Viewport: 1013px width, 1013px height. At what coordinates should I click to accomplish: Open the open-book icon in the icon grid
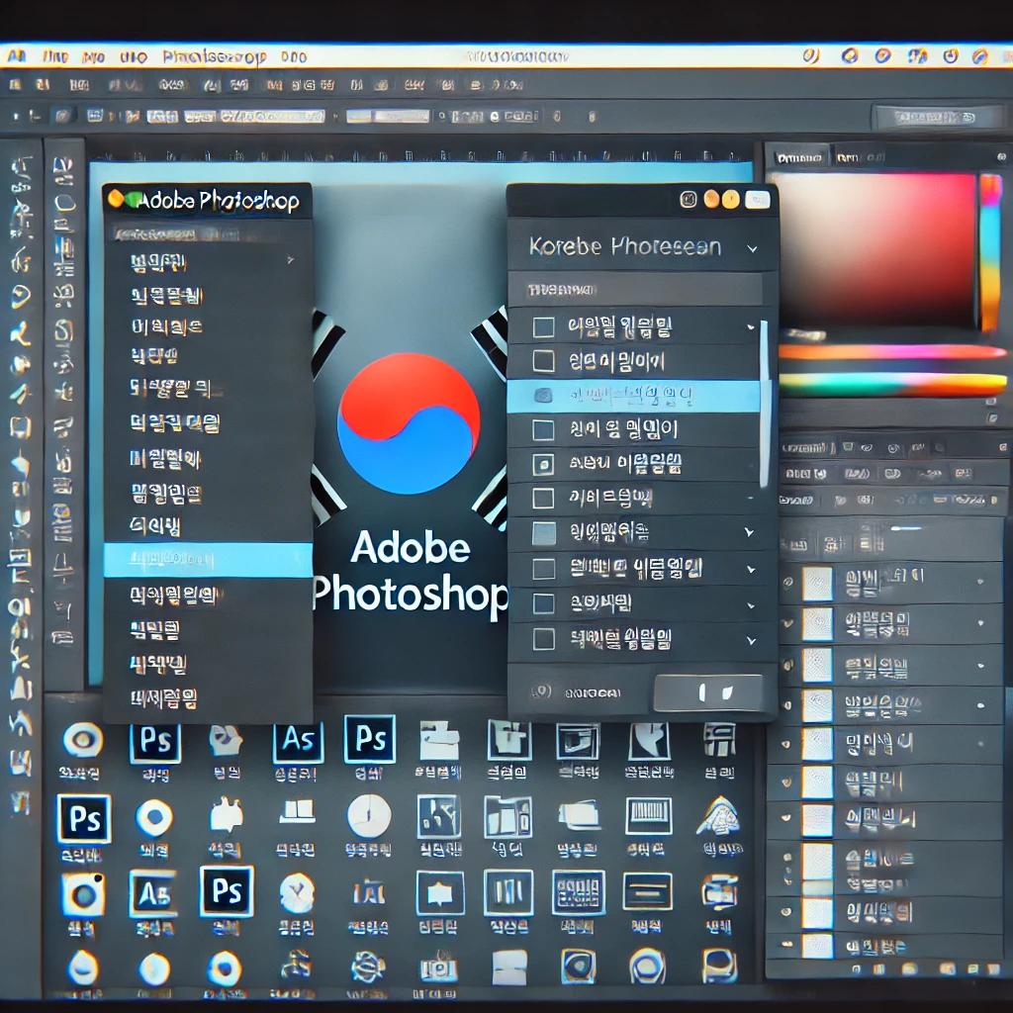[297, 811]
